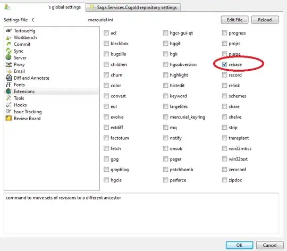Tick the hgcia checkbox

(106, 180)
